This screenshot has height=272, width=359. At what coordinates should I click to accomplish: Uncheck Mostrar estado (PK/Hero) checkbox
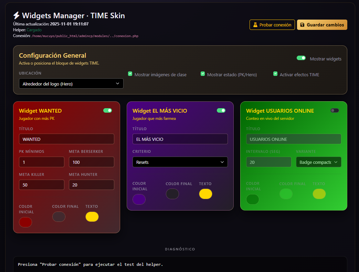pos(203,74)
